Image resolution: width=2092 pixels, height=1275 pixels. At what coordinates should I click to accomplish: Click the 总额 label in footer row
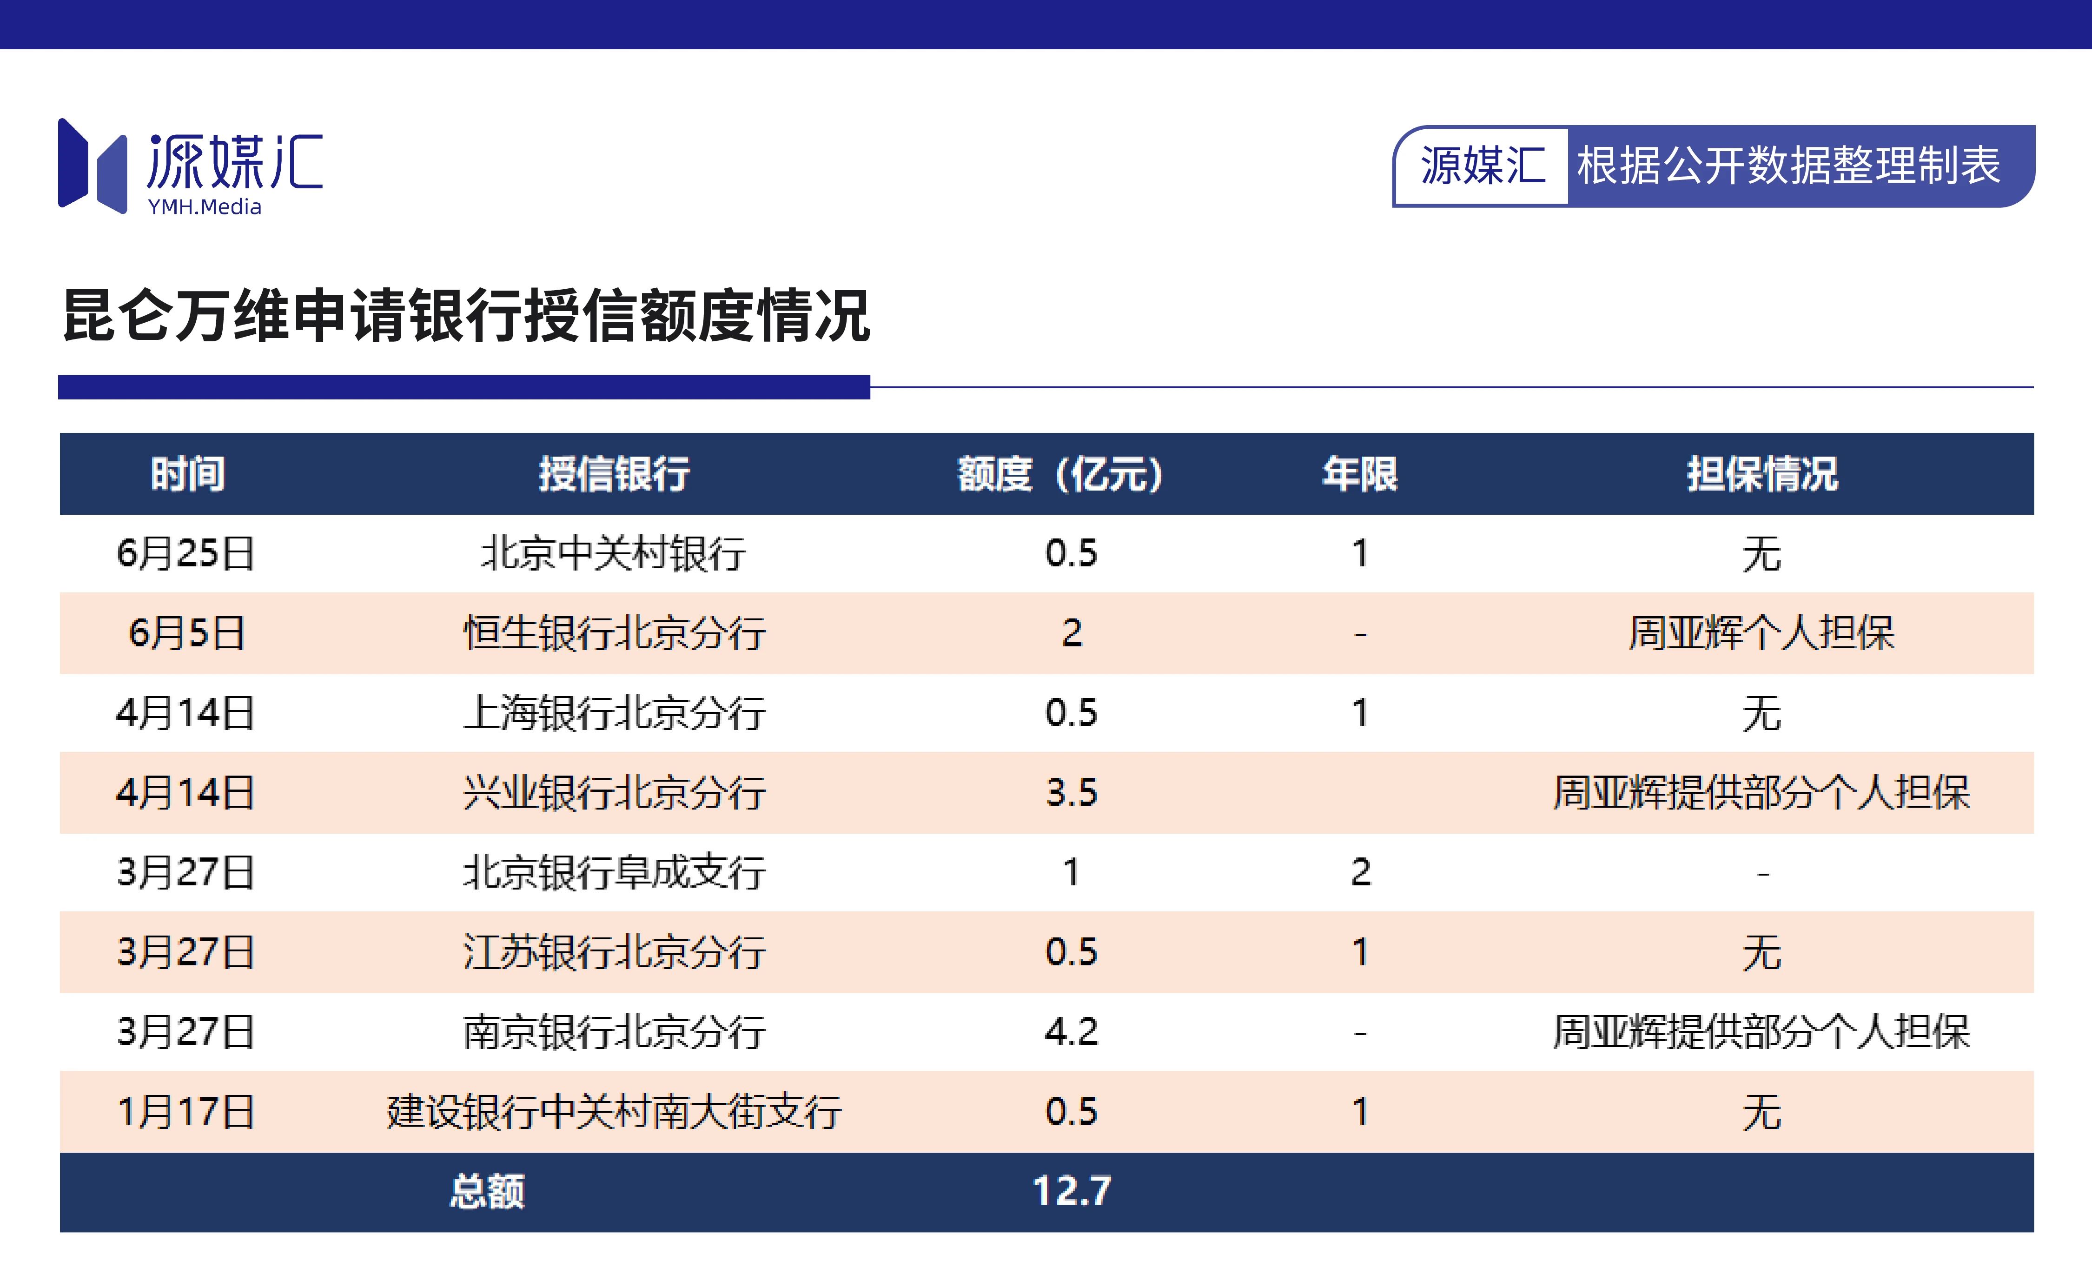tap(487, 1192)
